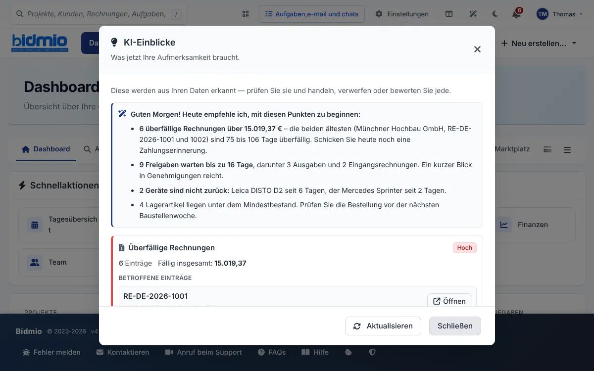Click the TM user avatar
Image resolution: width=594 pixels, height=371 pixels.
[x=543, y=14]
